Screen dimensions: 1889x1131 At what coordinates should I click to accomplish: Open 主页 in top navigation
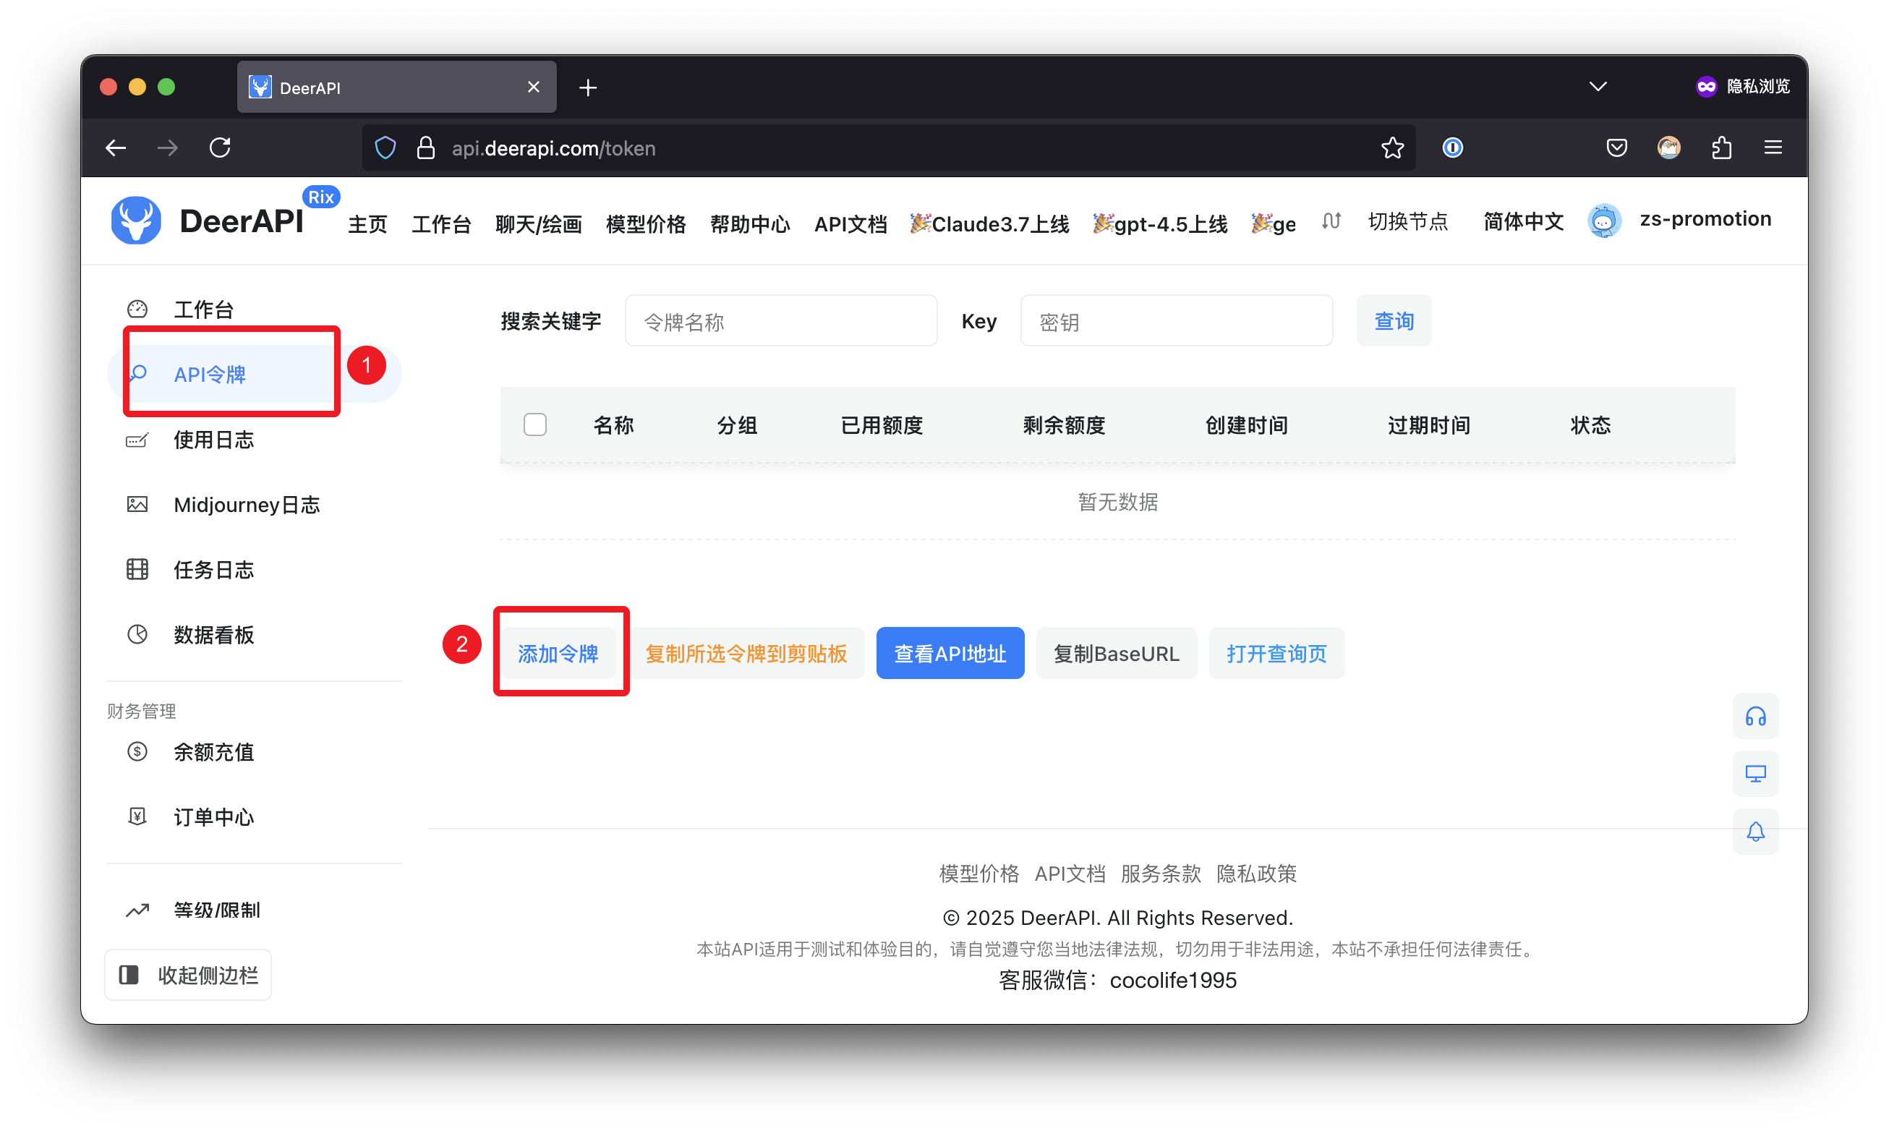point(367,224)
